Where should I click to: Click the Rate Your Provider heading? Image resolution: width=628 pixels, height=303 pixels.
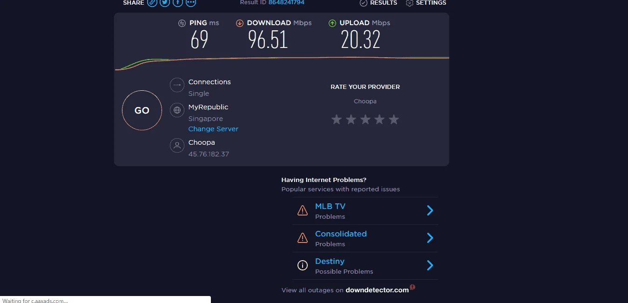point(365,87)
